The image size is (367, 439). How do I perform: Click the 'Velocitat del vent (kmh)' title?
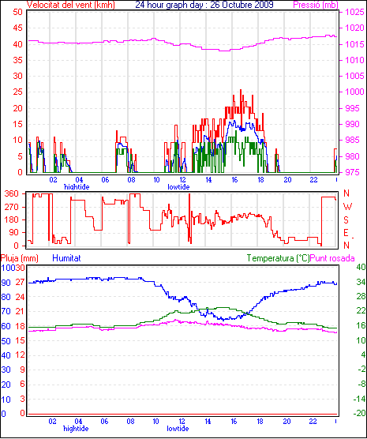tap(70, 5)
